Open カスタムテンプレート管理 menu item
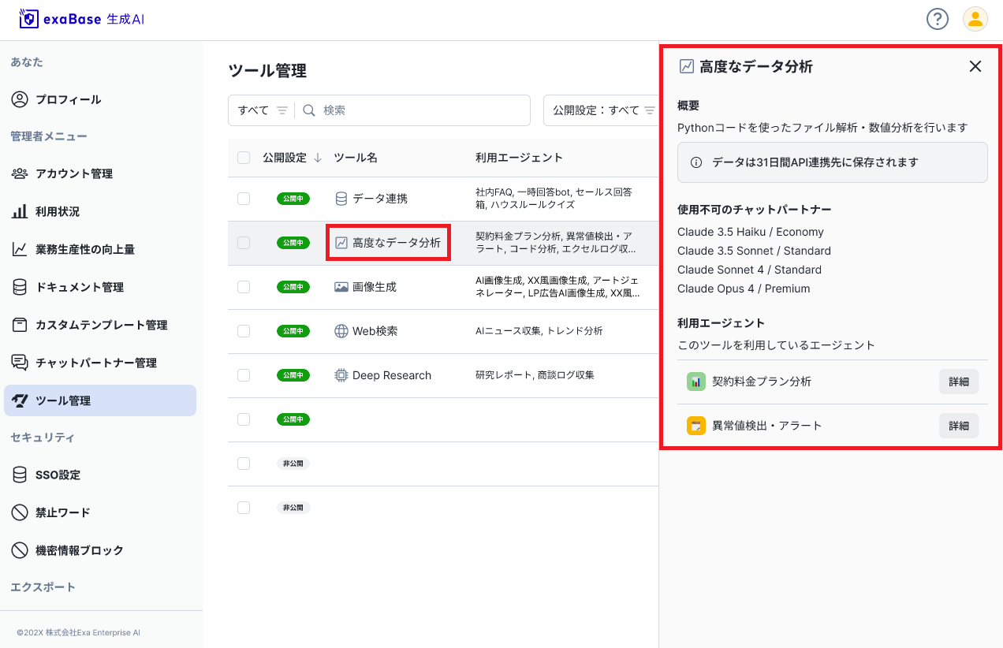 (100, 325)
